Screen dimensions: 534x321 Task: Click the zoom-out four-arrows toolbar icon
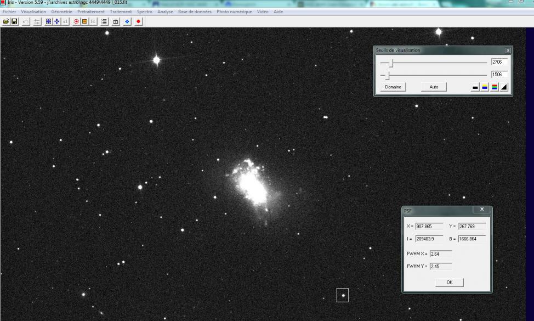point(57,21)
